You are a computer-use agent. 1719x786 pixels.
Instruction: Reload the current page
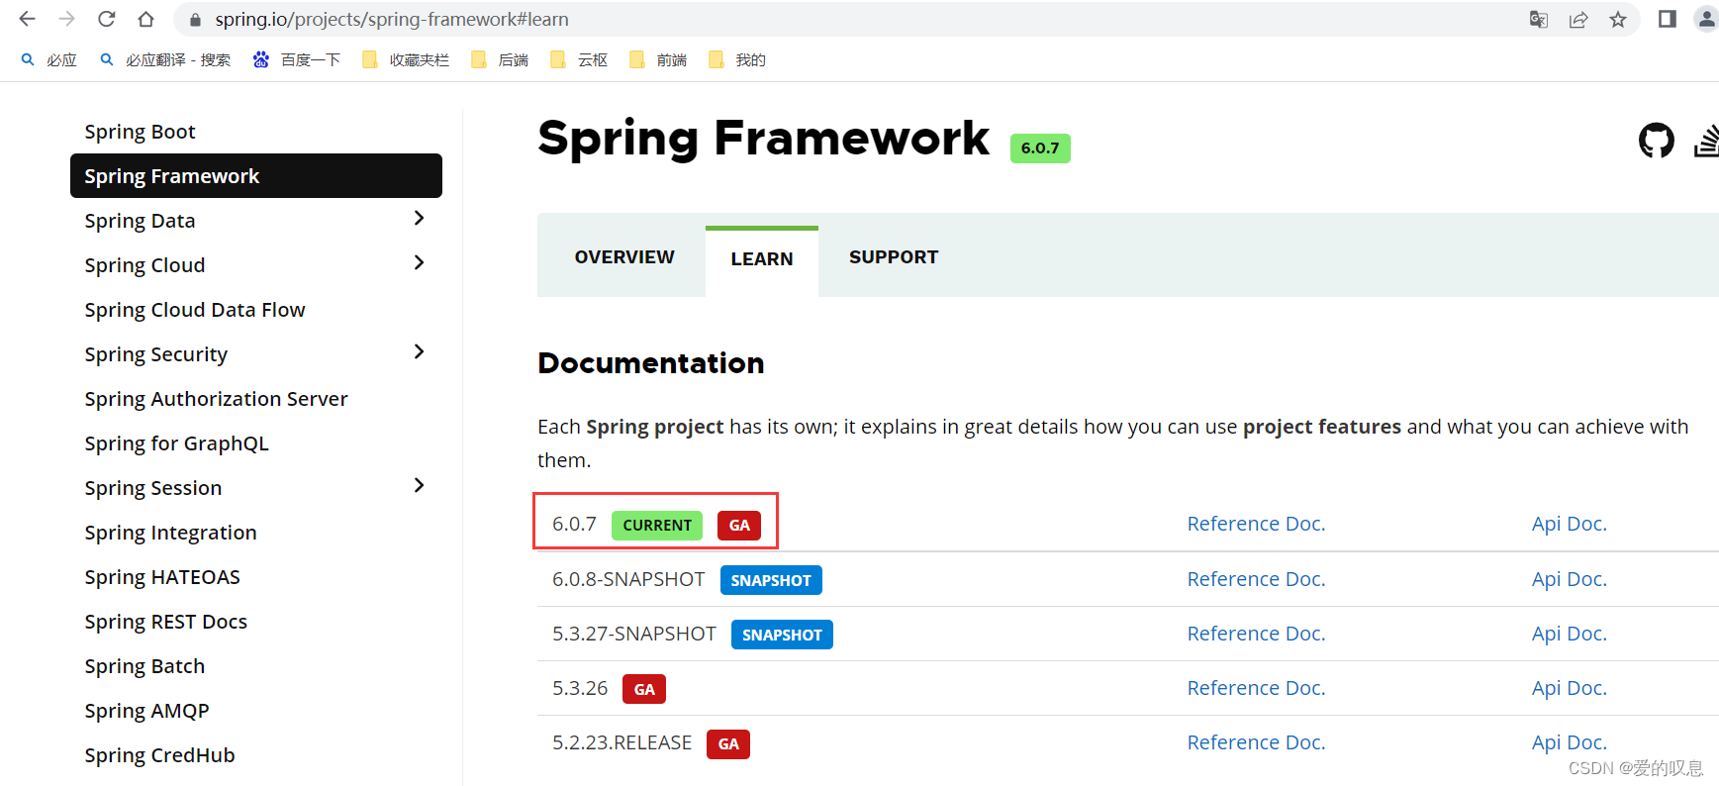click(106, 19)
